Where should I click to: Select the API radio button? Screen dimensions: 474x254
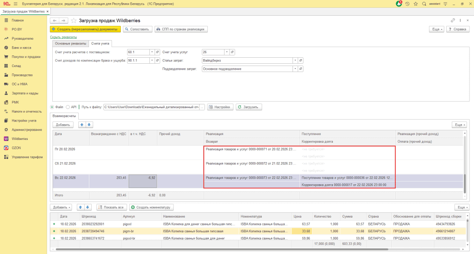(68, 107)
